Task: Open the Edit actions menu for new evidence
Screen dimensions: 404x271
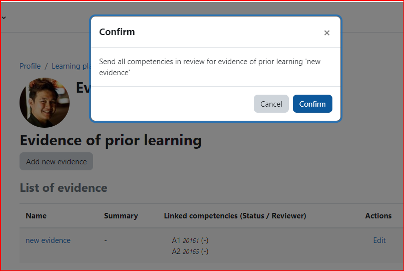Action: 379,240
